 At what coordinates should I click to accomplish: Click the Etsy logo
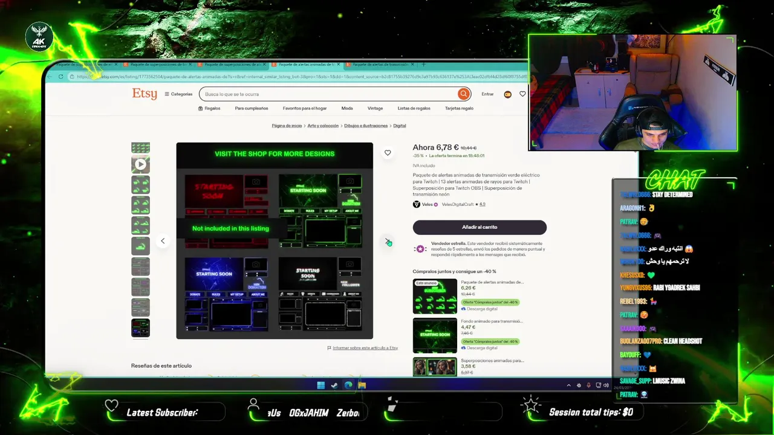(145, 94)
